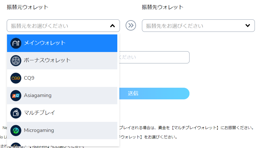Click the Microgaming green logo icon
Image resolution: width=259 pixels, height=148 pixels.
coord(16,130)
